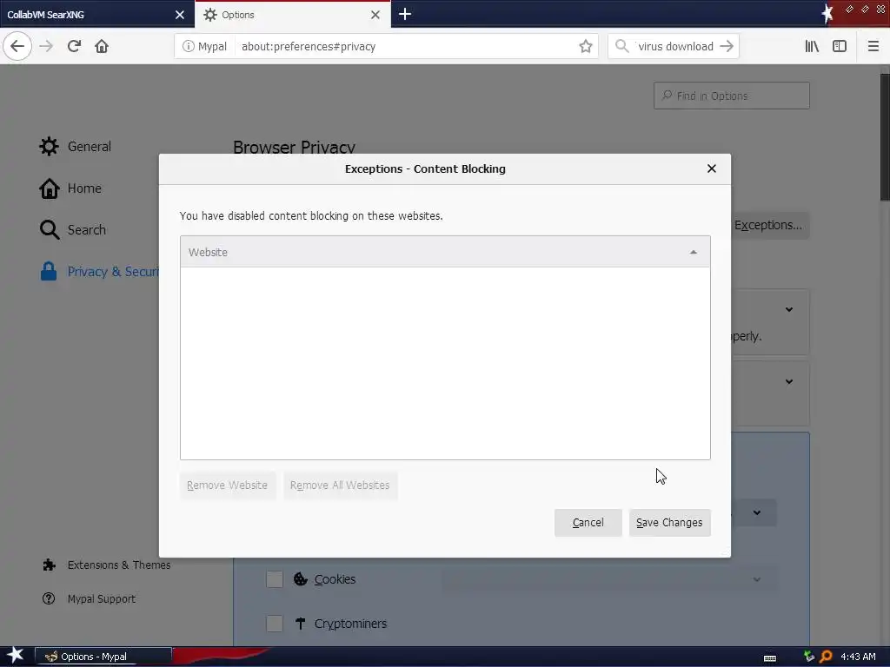Viewport: 890px width, 667px height.
Task: Click the virus download search box
Action: pos(674,47)
